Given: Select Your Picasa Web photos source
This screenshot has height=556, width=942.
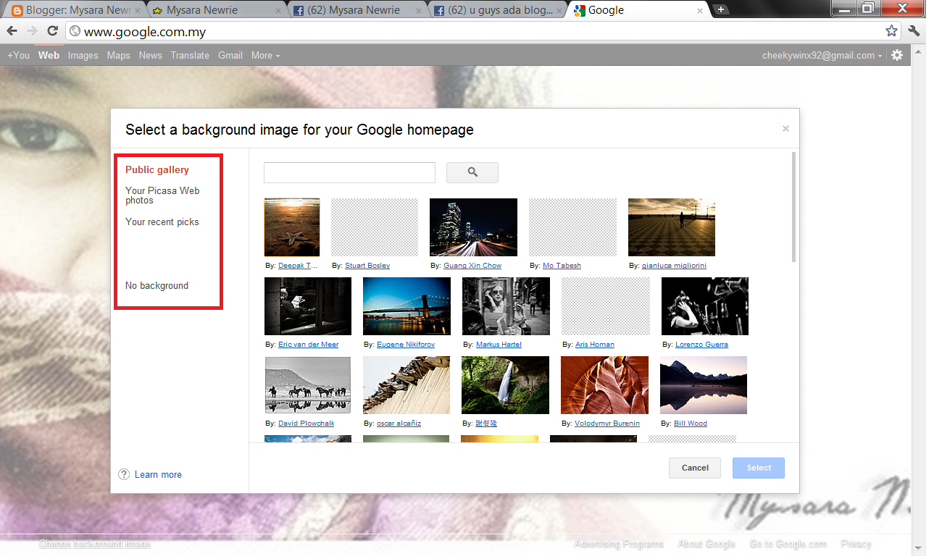Looking at the screenshot, I should click(x=162, y=195).
